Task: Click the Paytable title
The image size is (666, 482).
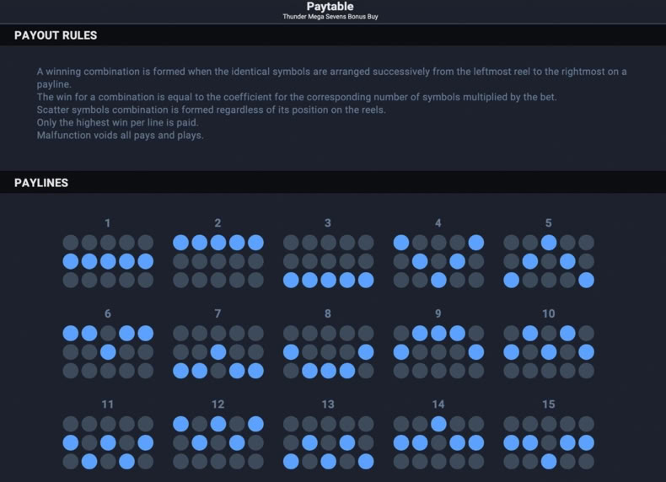Action: [330, 7]
